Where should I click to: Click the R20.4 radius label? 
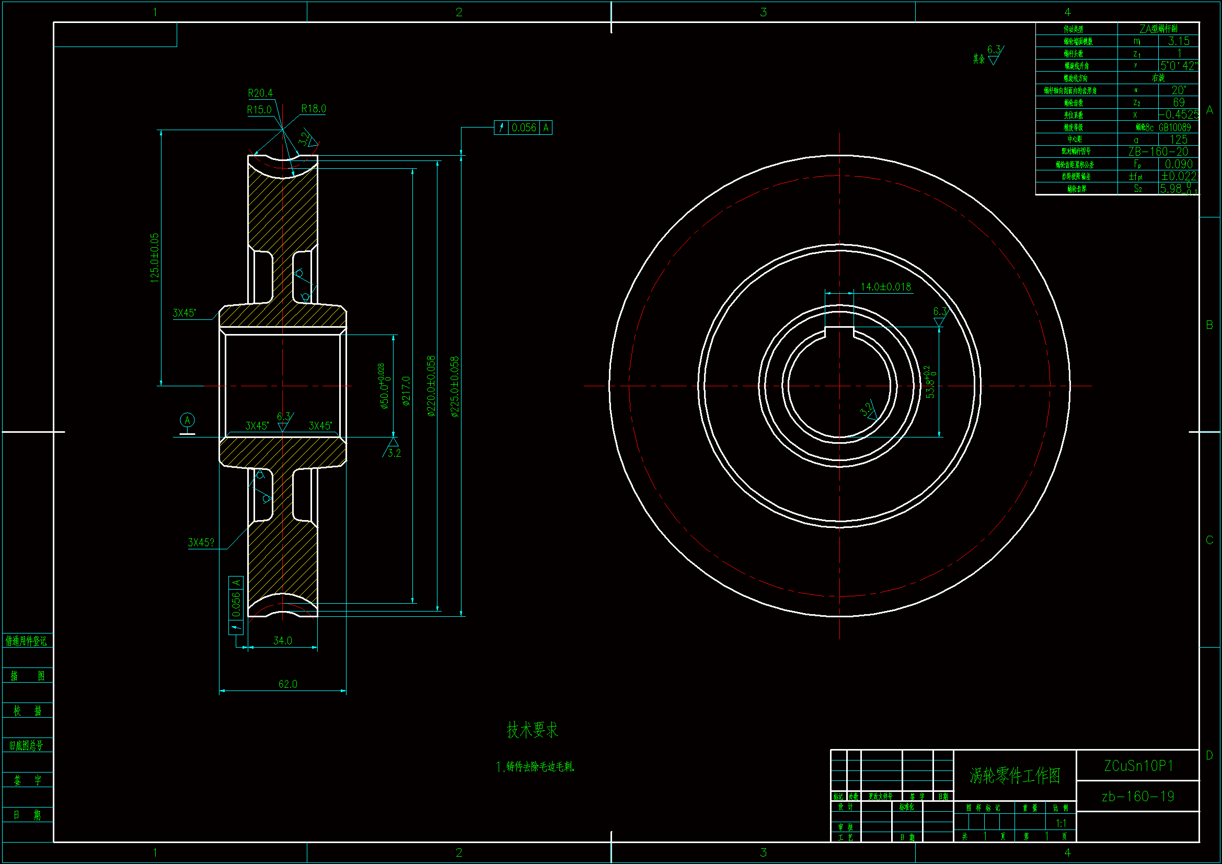[260, 93]
